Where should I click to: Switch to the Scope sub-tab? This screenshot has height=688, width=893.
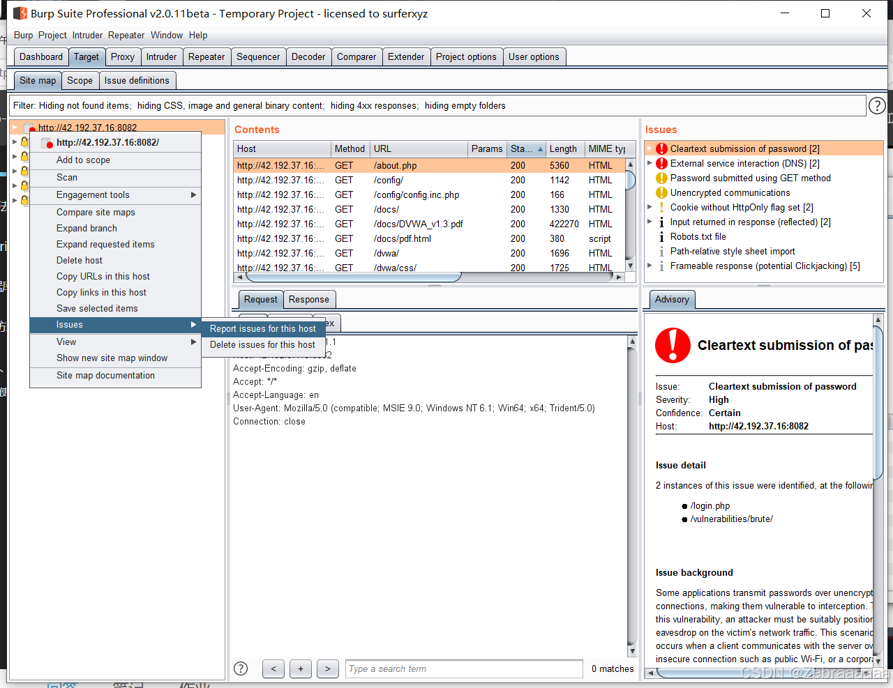click(x=80, y=80)
